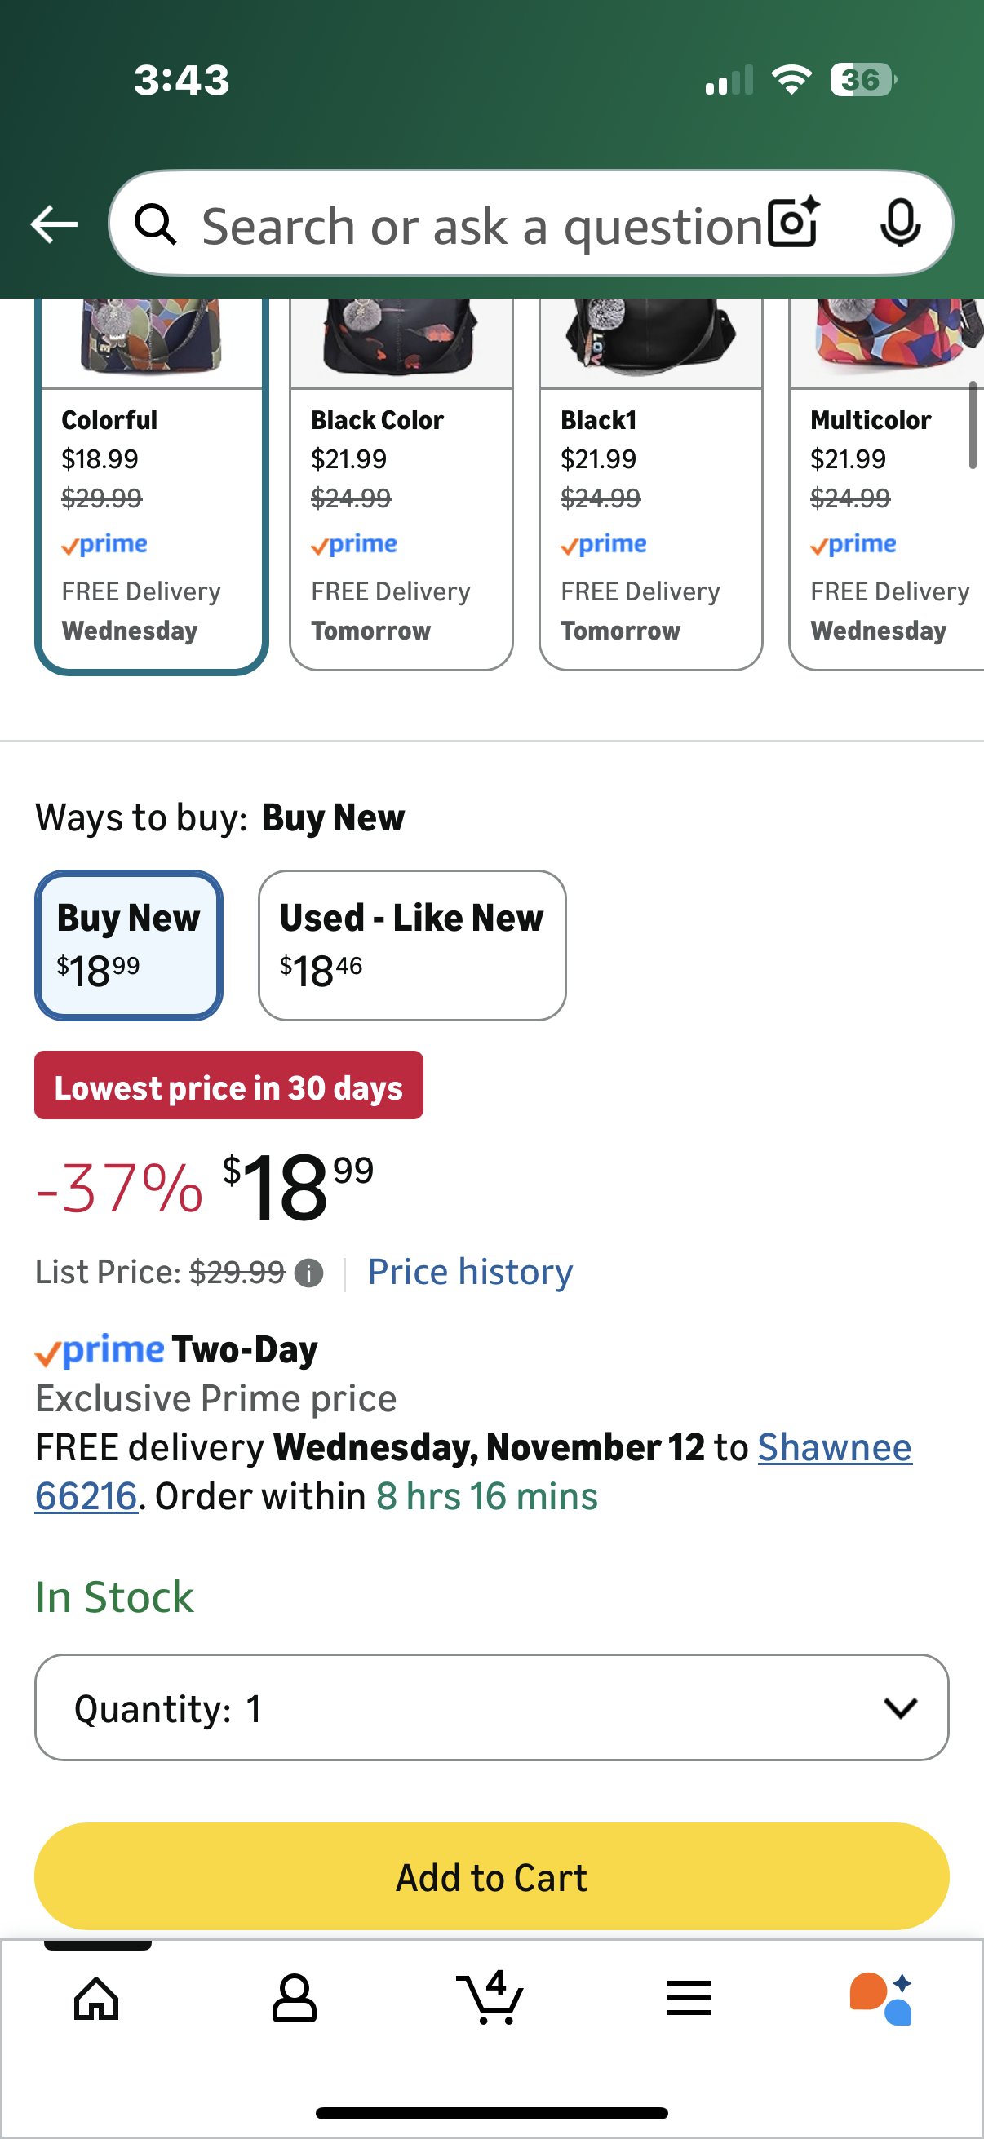Viewport: 984px width, 2139px height.
Task: Open the hamburger menu icon
Action: 688,1997
